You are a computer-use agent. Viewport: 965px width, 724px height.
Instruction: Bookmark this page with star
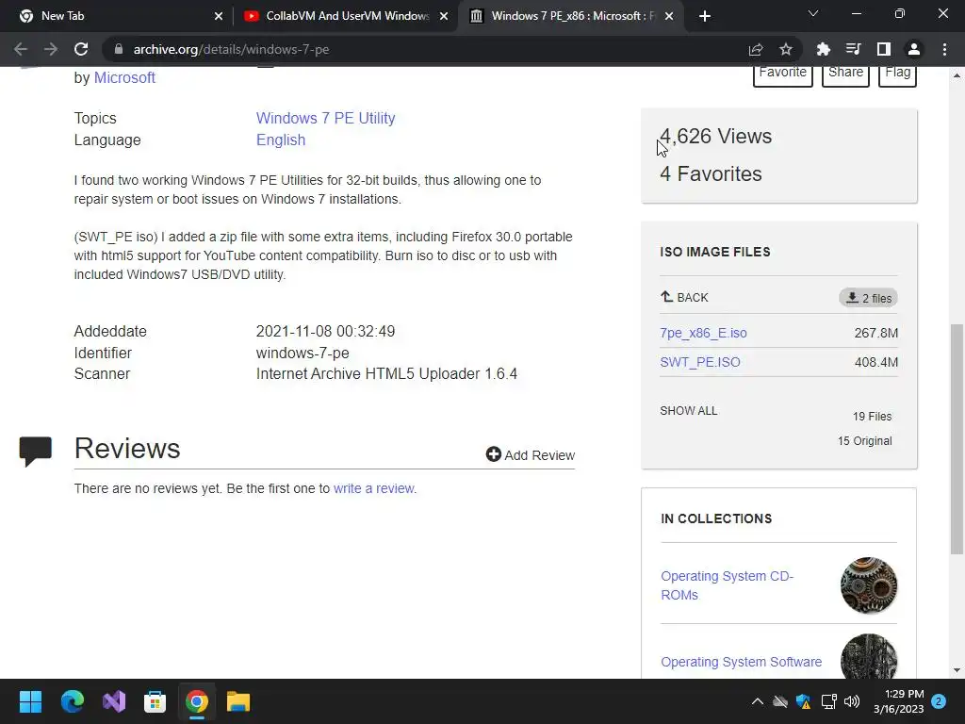coord(786,49)
